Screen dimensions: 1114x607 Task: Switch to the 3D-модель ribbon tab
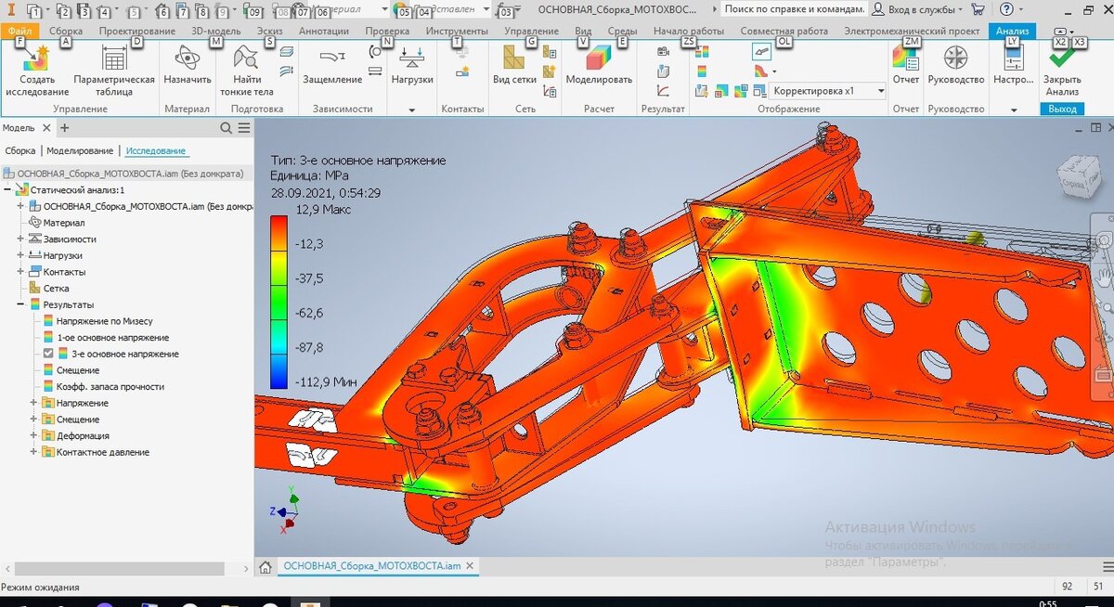[x=215, y=31]
